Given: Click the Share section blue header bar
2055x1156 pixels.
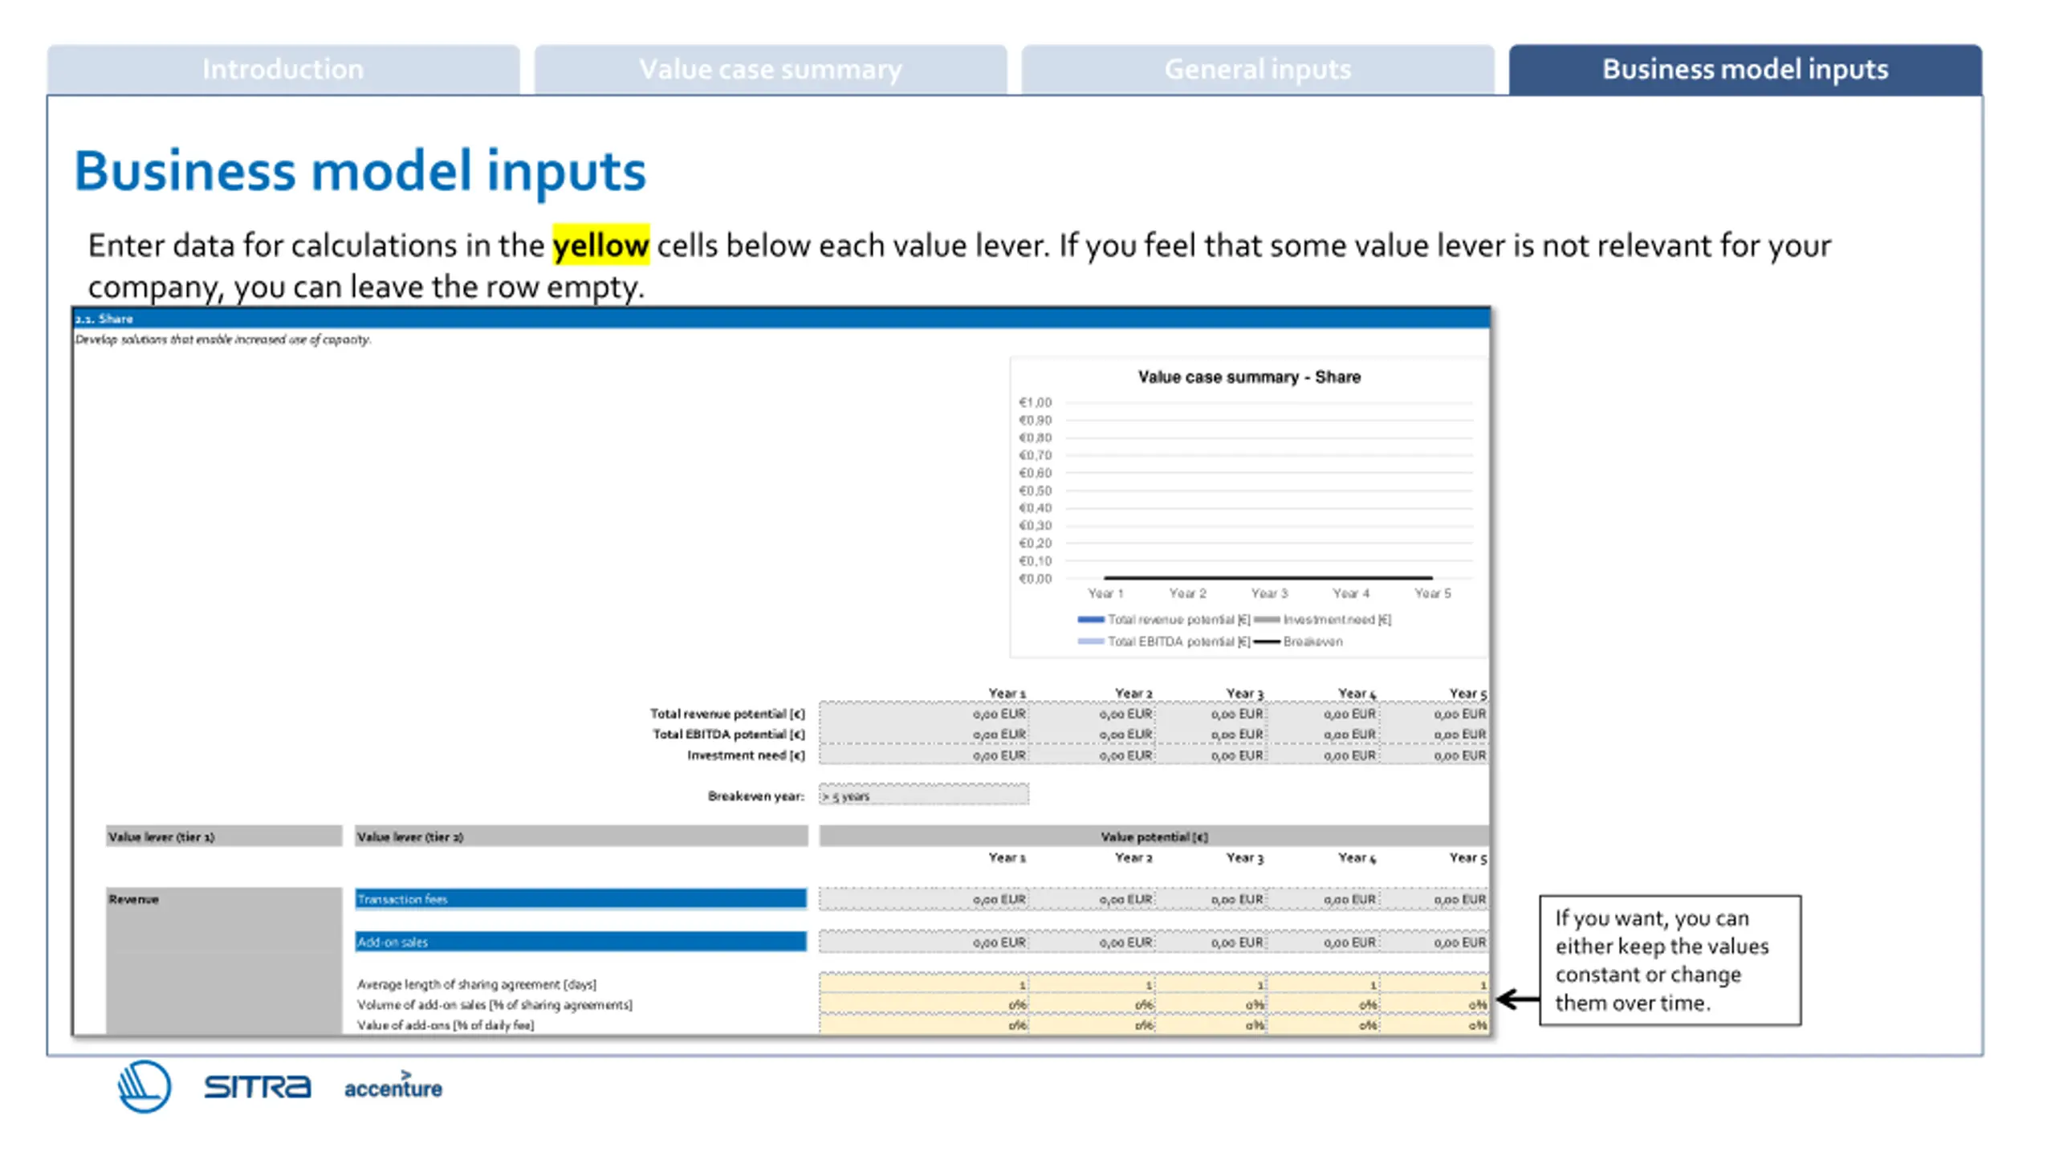Looking at the screenshot, I should click(x=782, y=319).
